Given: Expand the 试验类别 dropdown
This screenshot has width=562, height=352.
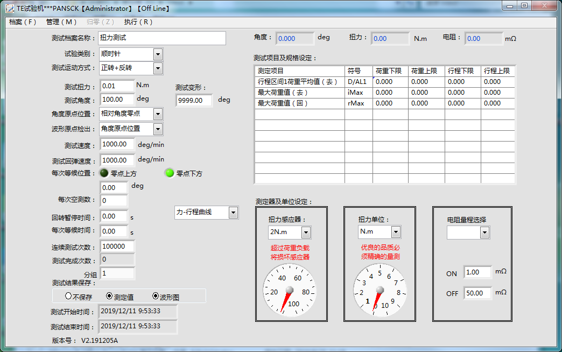Looking at the screenshot, I should (158, 54).
